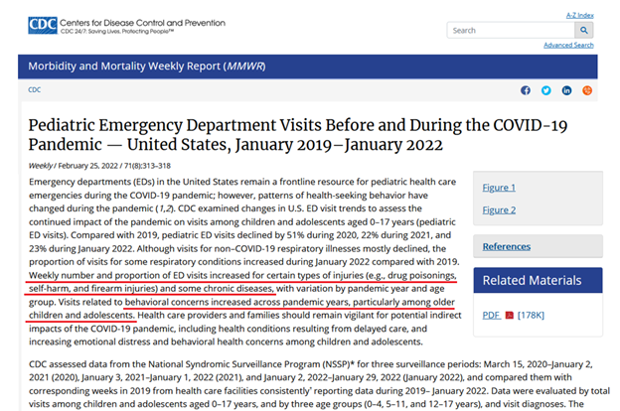Open the Advanced Search link
The image size is (620, 411).
tap(568, 45)
